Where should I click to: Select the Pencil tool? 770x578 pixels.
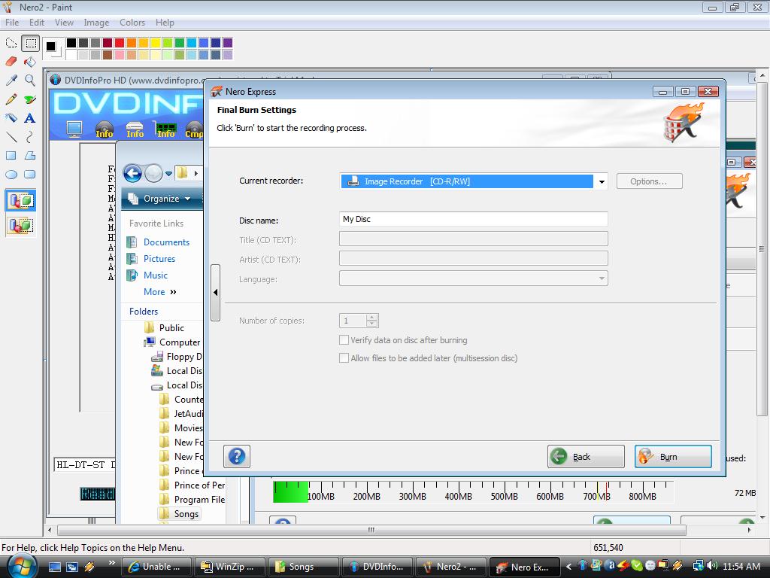(11, 99)
